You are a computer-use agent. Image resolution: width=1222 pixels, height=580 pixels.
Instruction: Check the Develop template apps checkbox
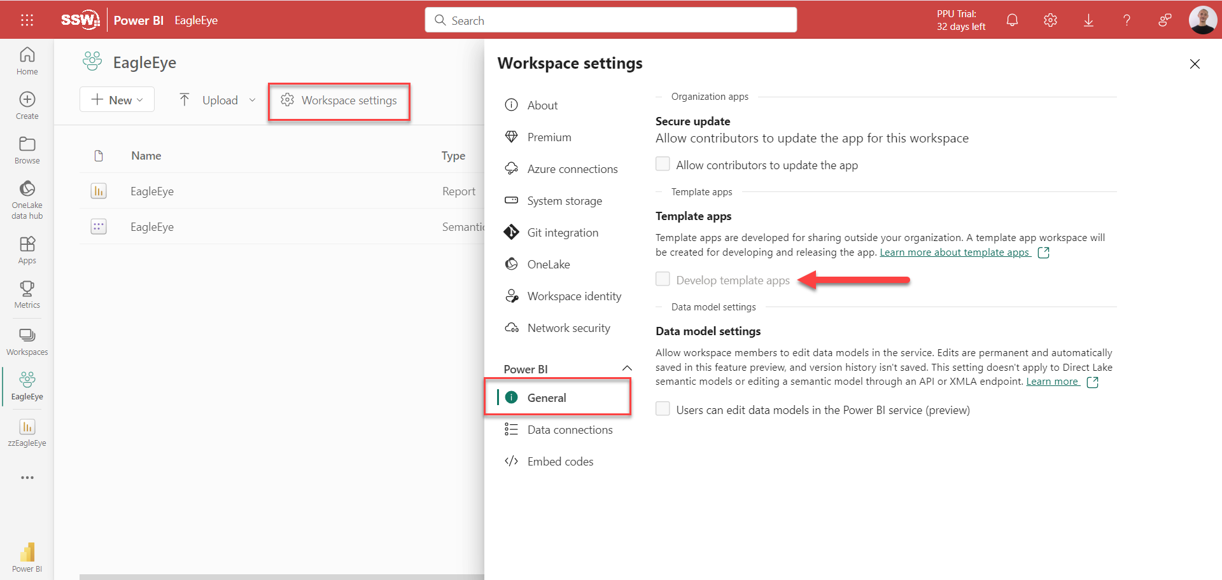(663, 279)
